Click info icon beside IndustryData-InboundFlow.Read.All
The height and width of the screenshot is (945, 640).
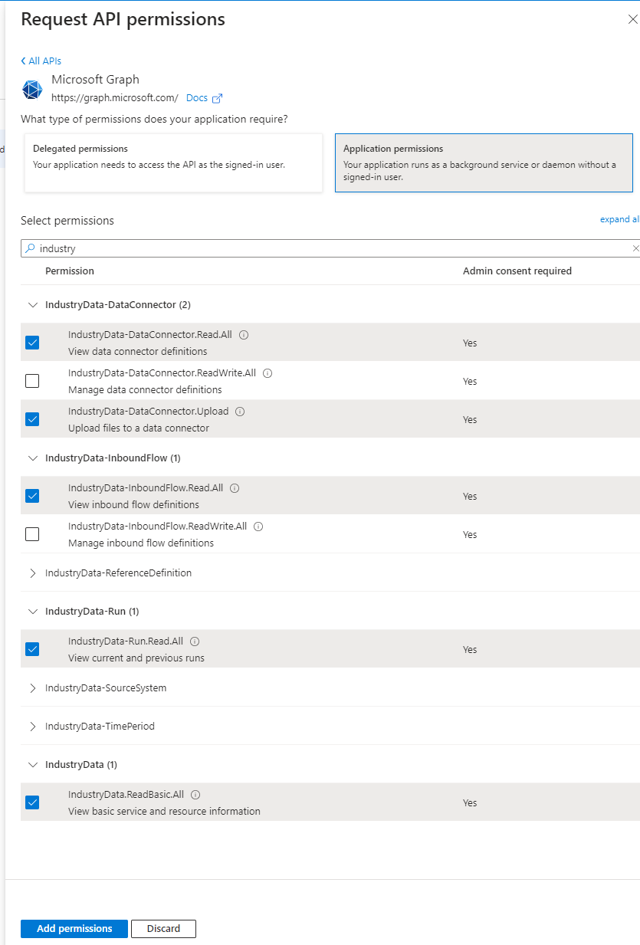pos(235,488)
